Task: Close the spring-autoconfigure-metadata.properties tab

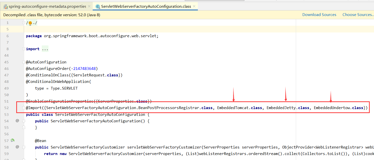Action: pos(89,6)
